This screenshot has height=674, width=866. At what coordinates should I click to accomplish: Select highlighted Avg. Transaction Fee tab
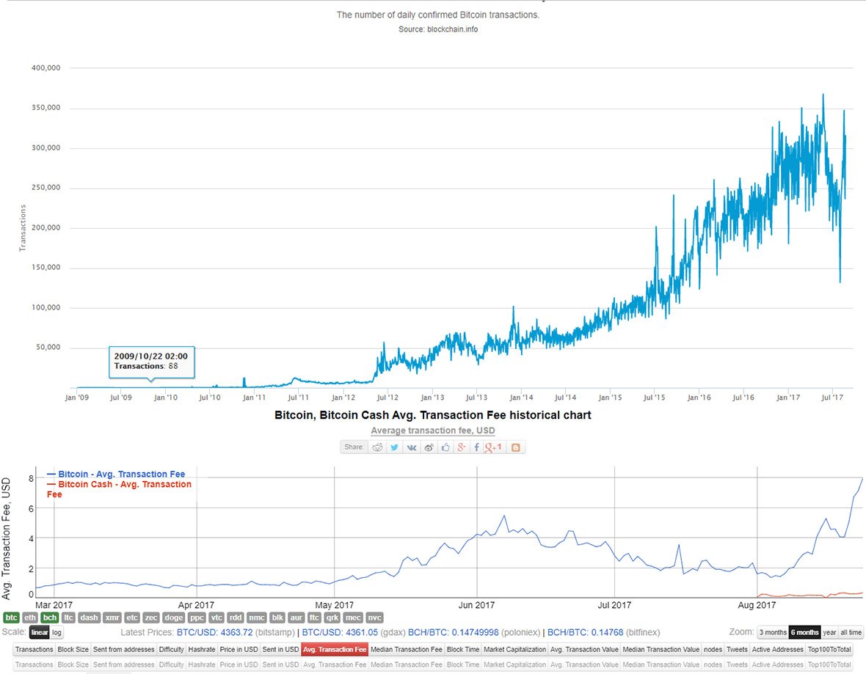[x=335, y=650]
